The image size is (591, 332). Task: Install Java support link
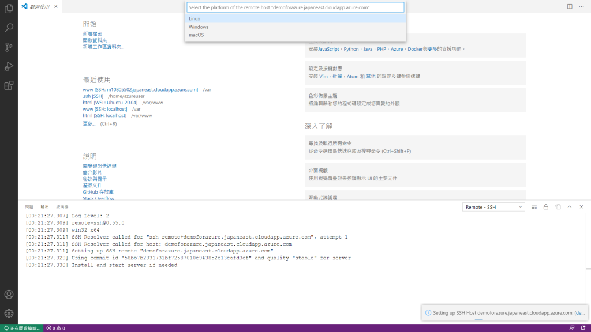(x=368, y=49)
